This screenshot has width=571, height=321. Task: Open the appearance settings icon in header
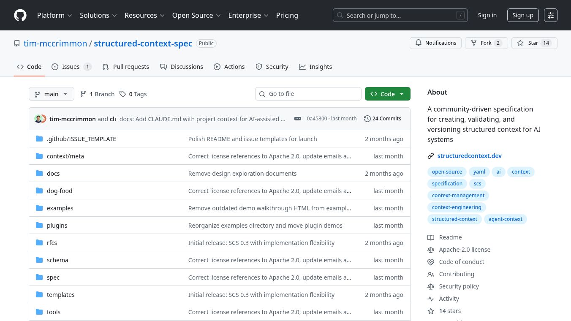pyautogui.click(x=550, y=15)
